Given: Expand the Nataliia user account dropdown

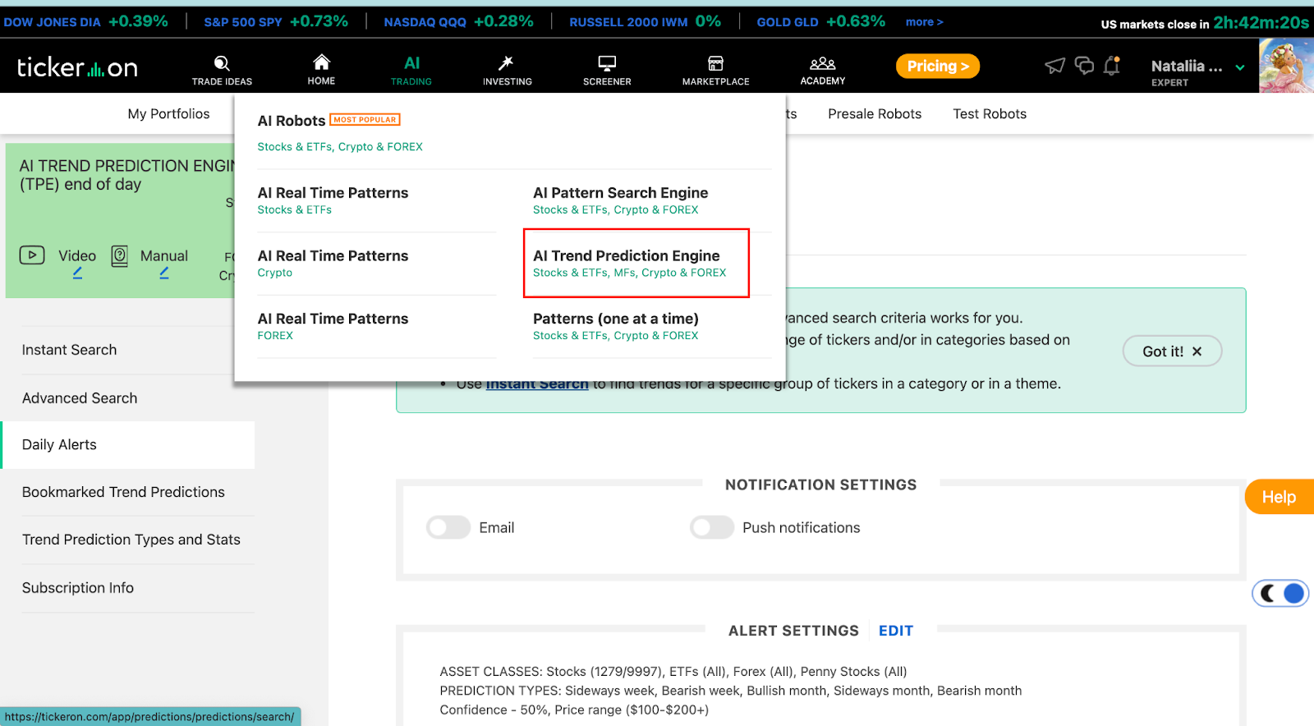Looking at the screenshot, I should pyautogui.click(x=1240, y=67).
